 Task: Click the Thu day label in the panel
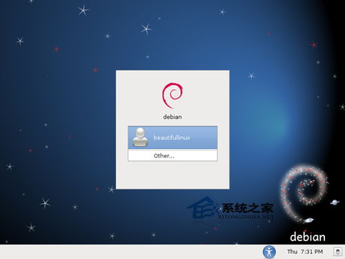point(292,251)
